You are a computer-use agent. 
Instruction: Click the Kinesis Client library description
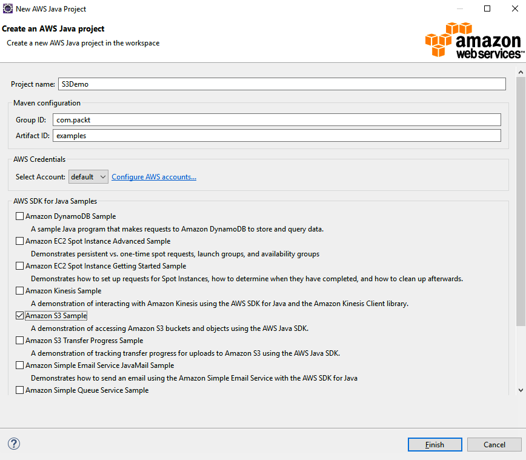[x=219, y=303]
